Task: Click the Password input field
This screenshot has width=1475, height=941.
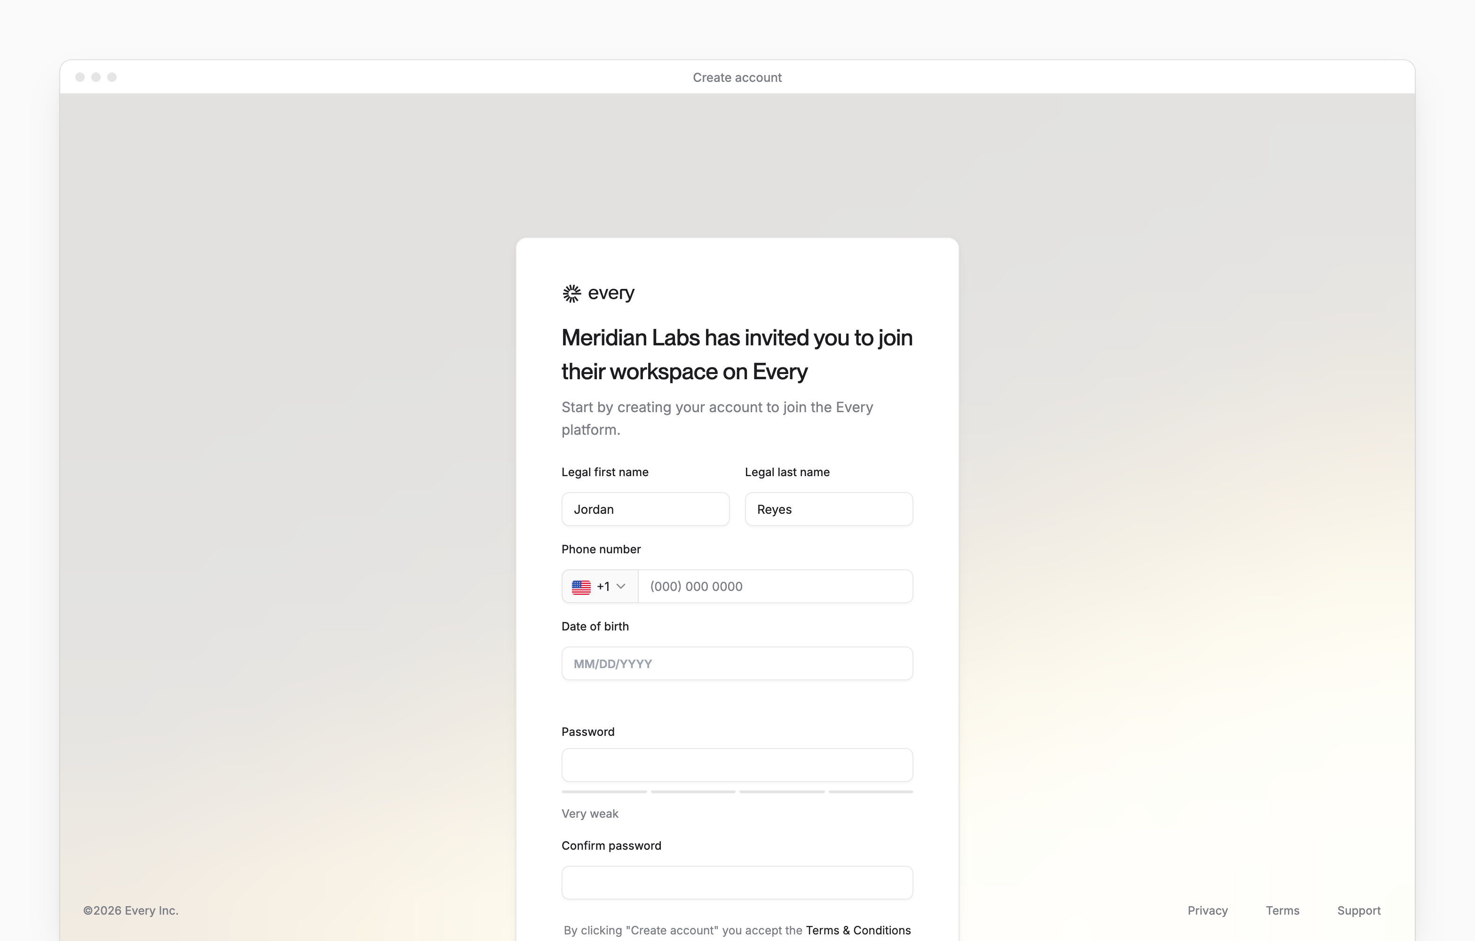Action: [x=737, y=765]
